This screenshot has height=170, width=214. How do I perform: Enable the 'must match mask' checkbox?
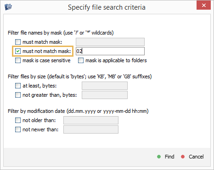[18, 42]
